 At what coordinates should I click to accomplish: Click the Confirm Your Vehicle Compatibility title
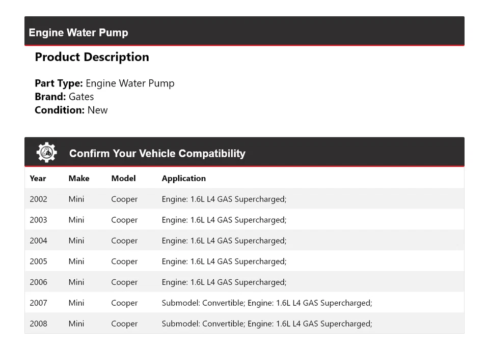tap(157, 153)
